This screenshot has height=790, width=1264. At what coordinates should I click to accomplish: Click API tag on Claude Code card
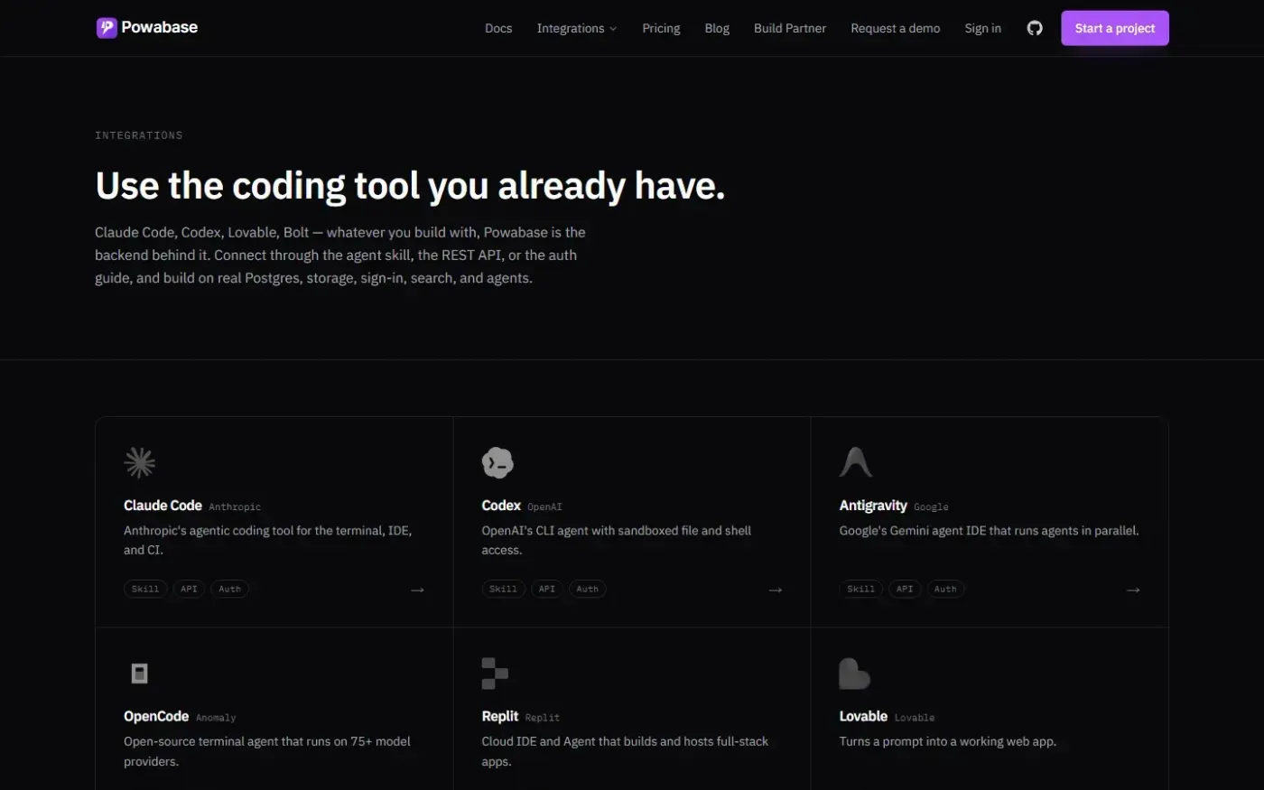[x=189, y=589]
